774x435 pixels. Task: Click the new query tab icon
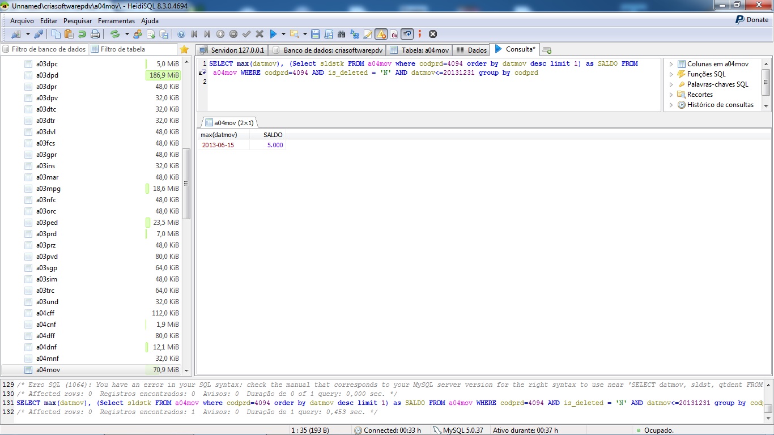click(x=547, y=50)
